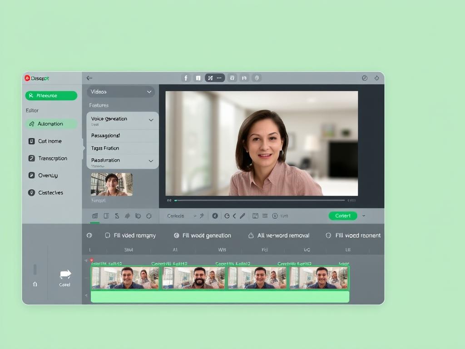The height and width of the screenshot is (349, 465).
Task: Click the main video preview of woman
Action: pos(262,143)
